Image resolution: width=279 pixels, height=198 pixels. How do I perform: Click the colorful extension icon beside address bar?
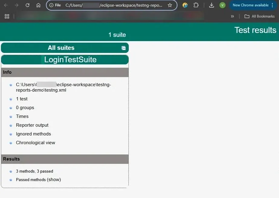tap(185, 5)
